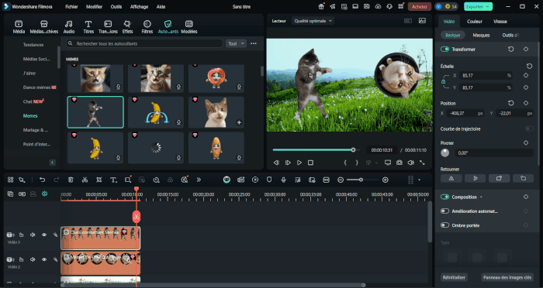Open the Audio library icon

[69, 26]
